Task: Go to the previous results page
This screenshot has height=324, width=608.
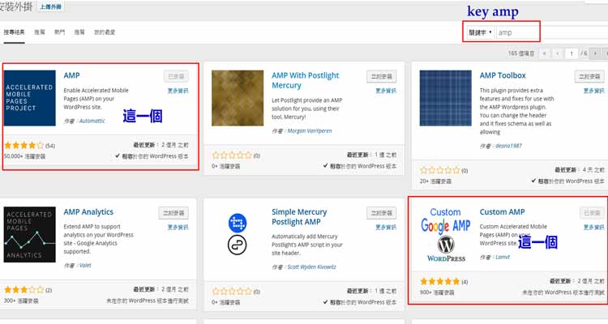Action: click(x=558, y=53)
